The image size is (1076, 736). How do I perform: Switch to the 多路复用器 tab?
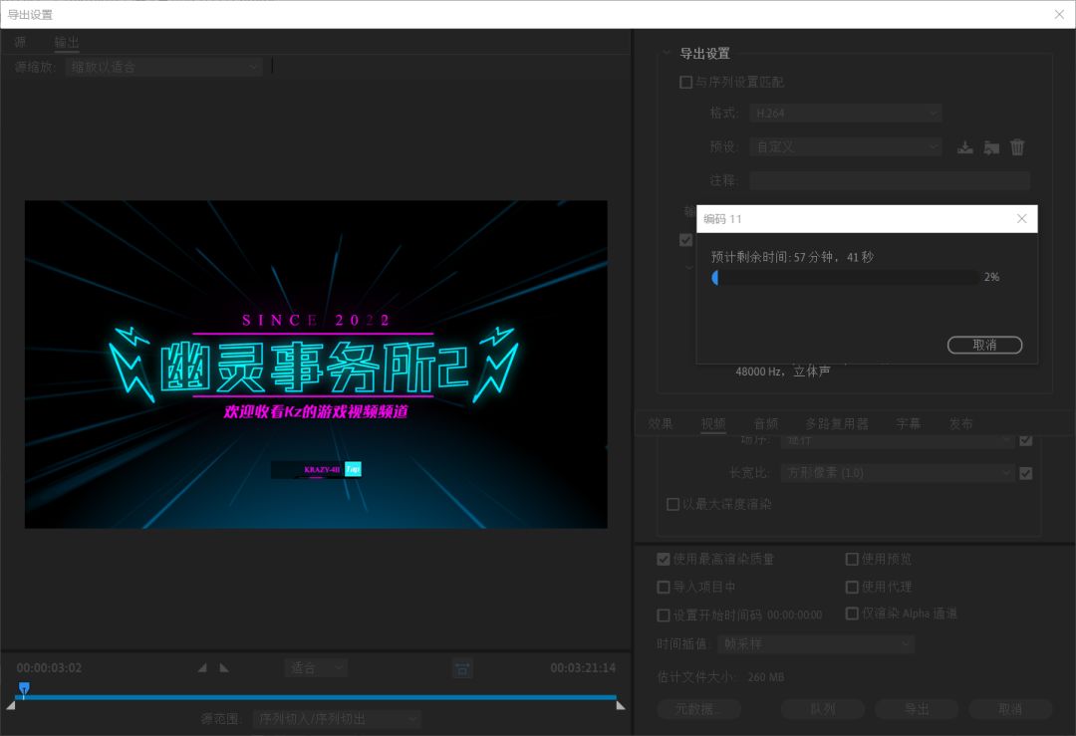(837, 424)
